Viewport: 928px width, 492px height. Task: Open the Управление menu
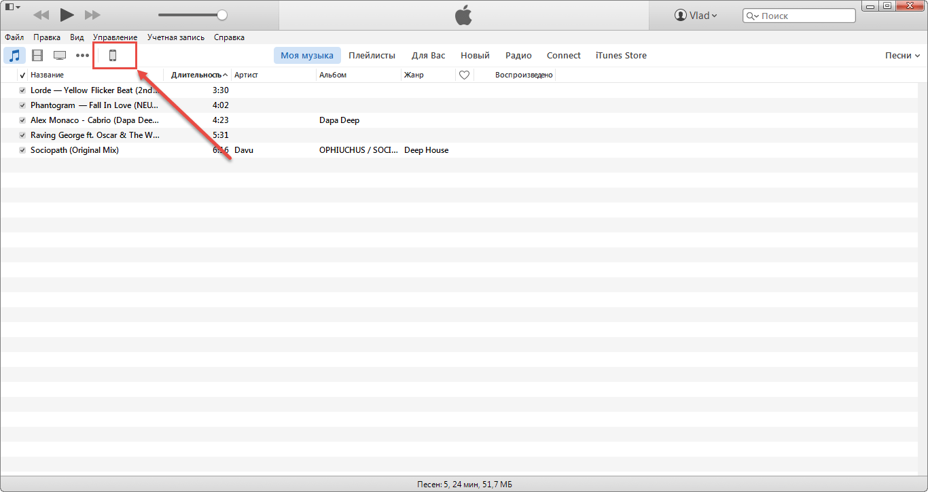[x=115, y=37]
